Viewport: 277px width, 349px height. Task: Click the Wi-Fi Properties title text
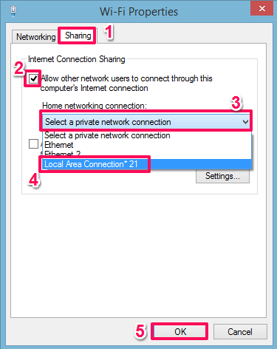pos(139,12)
